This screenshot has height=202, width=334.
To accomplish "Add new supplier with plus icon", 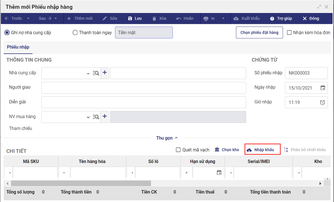I will (105, 73).
